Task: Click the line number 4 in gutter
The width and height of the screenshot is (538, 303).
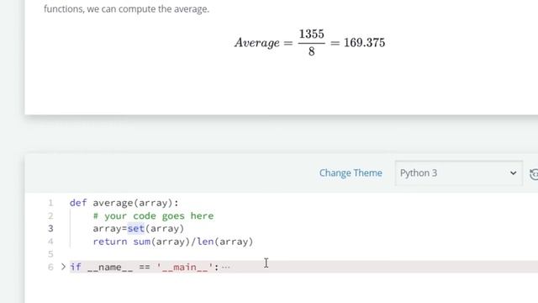Action: 50,242
